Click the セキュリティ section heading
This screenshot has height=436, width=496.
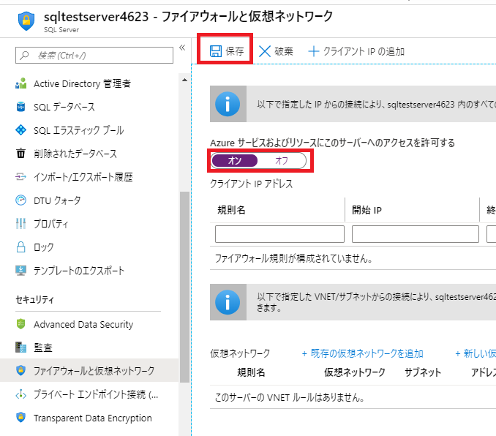pos(35,299)
